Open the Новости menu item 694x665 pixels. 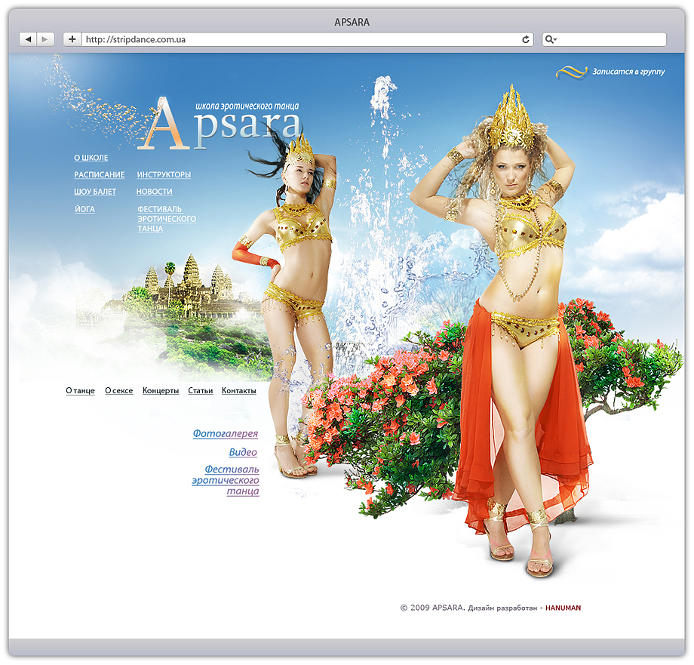tap(154, 192)
